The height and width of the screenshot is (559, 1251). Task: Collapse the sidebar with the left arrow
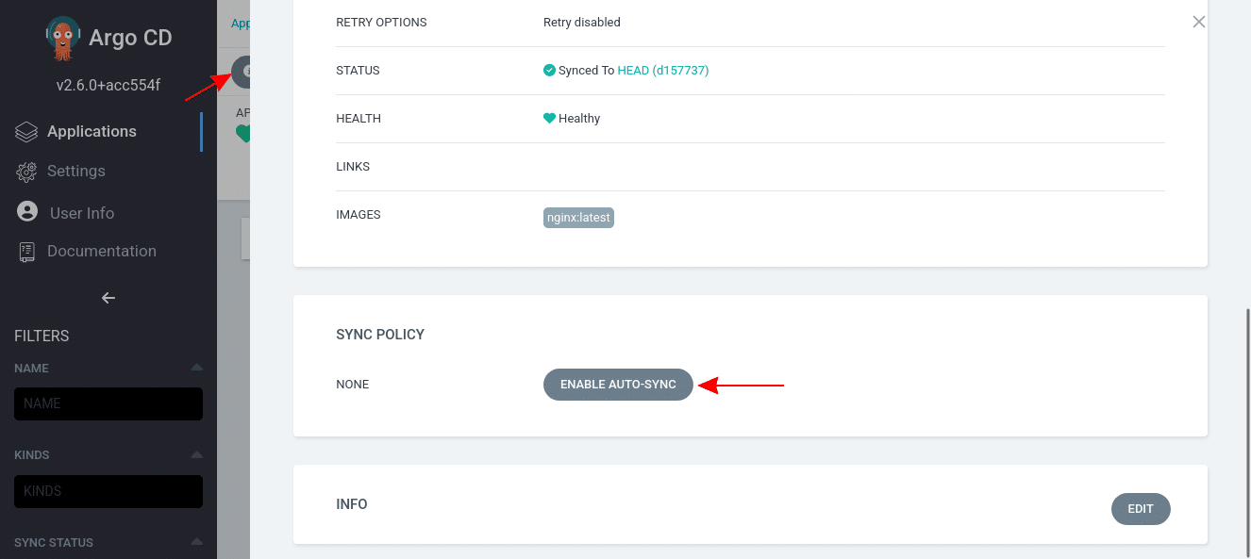pyautogui.click(x=108, y=298)
